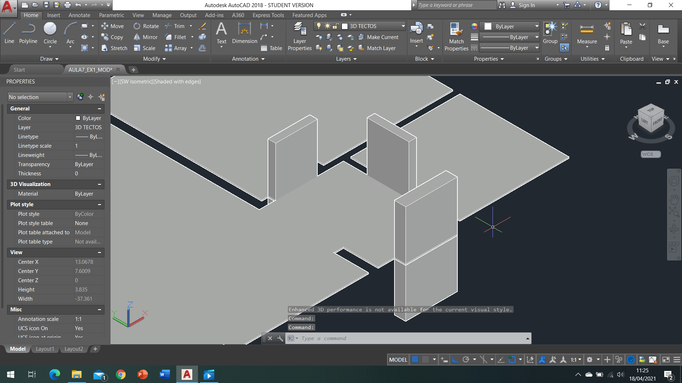
Task: Switch to Layout1 tab
Action: (45, 349)
